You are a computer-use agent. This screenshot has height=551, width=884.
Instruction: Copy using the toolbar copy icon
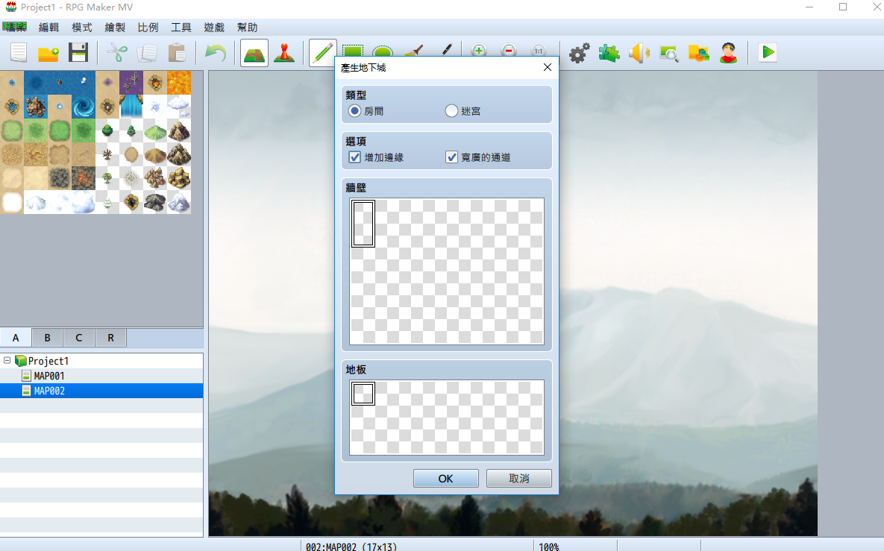tap(147, 53)
